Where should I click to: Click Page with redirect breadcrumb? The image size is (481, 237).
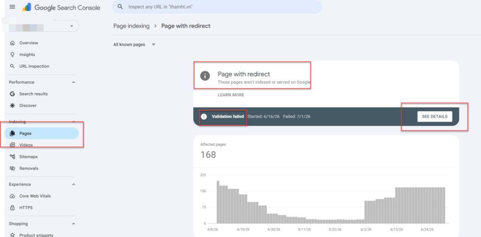point(186,26)
